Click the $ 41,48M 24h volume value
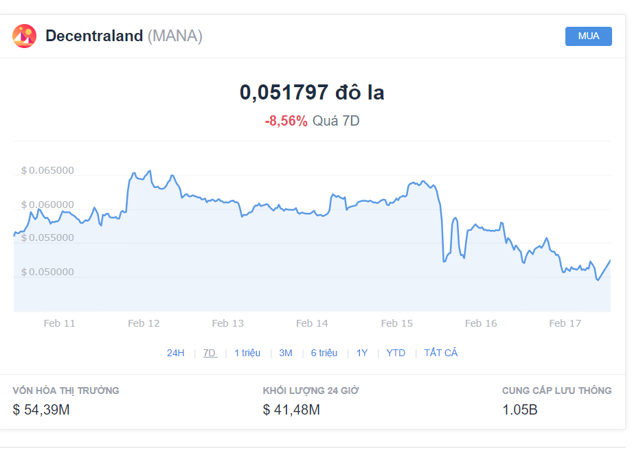Screen dimensions: 632x453 pyautogui.click(x=291, y=410)
